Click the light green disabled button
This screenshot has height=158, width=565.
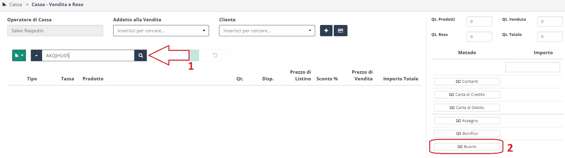coord(194,55)
